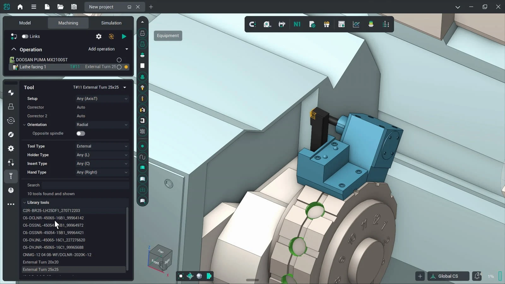
Task: Click the Global CS button
Action: [448, 276]
